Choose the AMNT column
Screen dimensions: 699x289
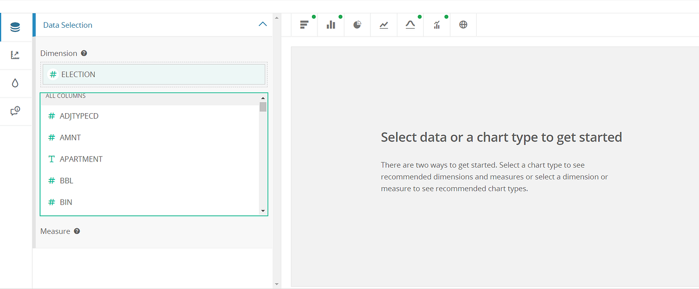click(x=150, y=138)
